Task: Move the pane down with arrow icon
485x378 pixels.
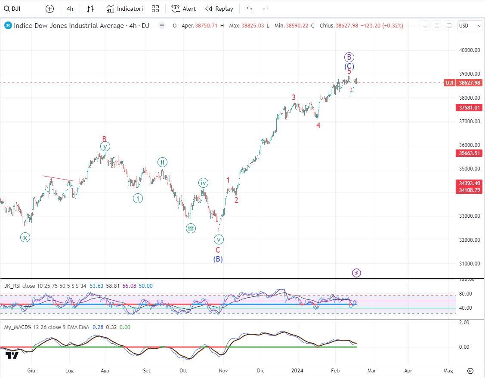Action: 425,26
